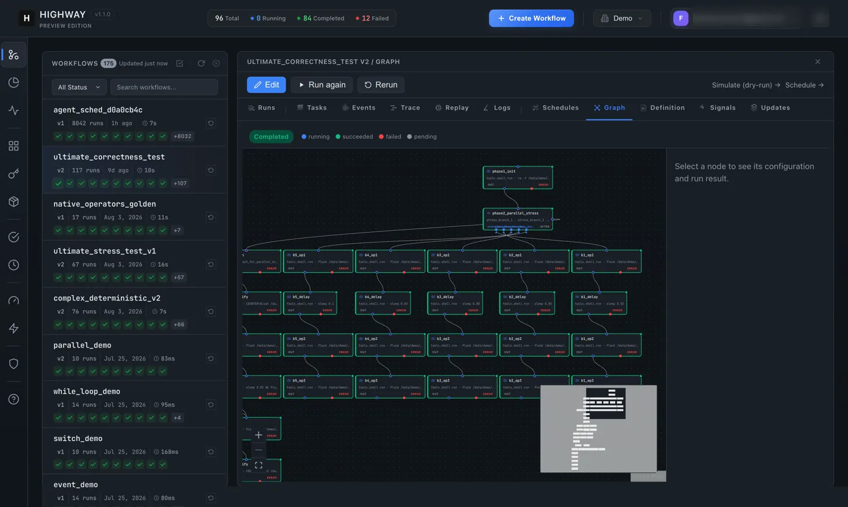Expand the +8032 runs badge
Screen dimensions: 848x507
pos(182,136)
